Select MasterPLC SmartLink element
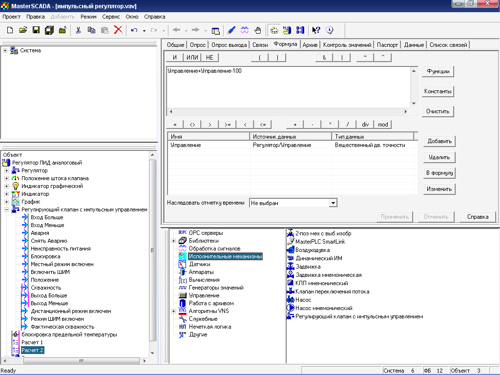The height and width of the screenshot is (375, 500). (x=320, y=242)
